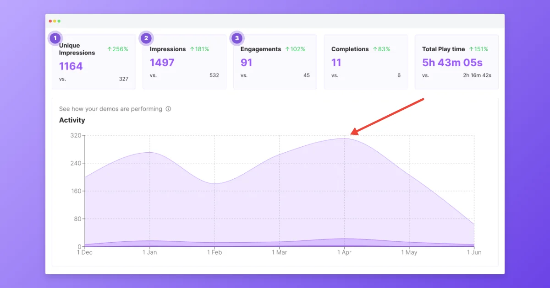Click the 1 Apr axis label

click(344, 252)
